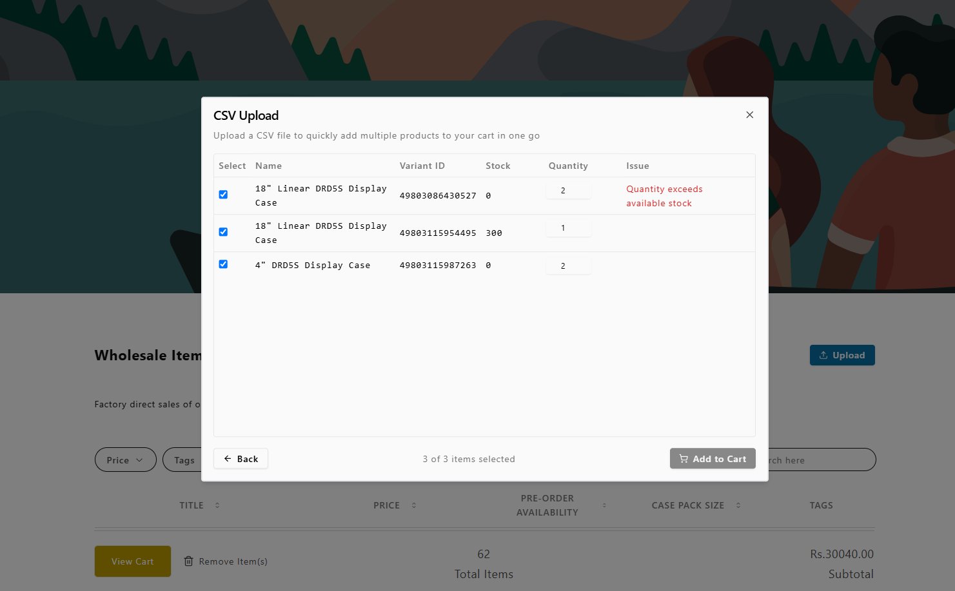The height and width of the screenshot is (591, 955).
Task: Edit quantity field for variant 49803115954495
Action: click(x=568, y=228)
